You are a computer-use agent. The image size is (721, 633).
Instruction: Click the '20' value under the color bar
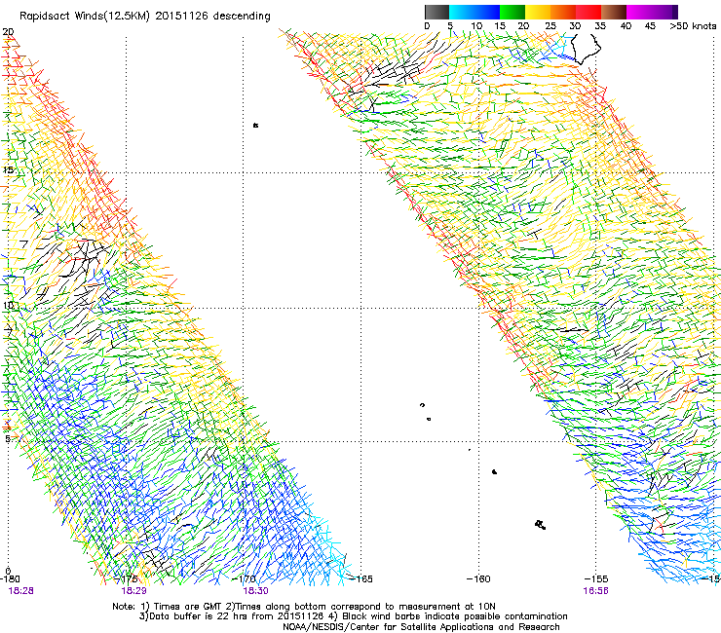pos(523,26)
